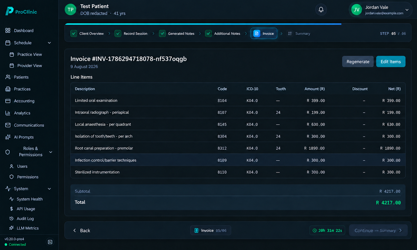Viewport: 417px width, 250px height.
Task: Continue to Summary
Action: [378, 230]
